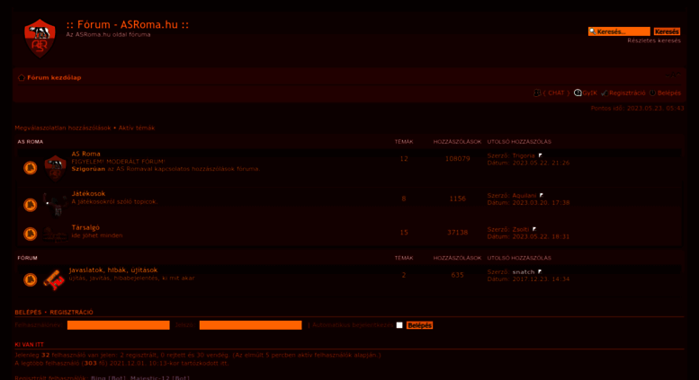Click the Belépés submit button in login form
Viewport: 699px width, 380px height.
coord(419,325)
